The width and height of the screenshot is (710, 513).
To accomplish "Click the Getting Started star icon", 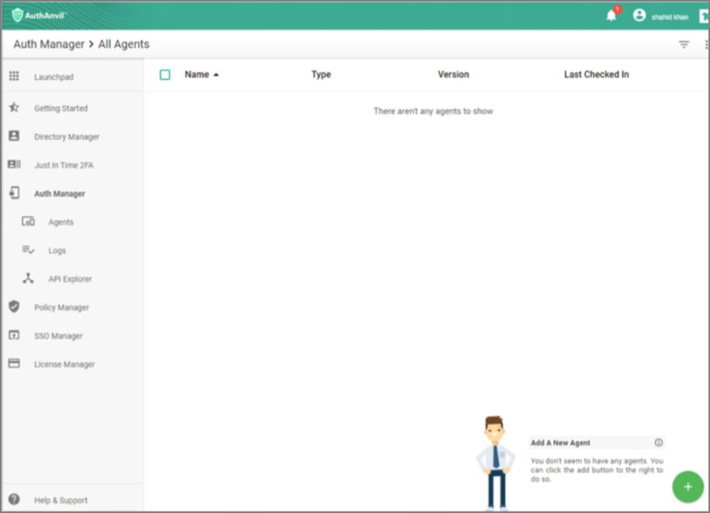I will pyautogui.click(x=14, y=107).
